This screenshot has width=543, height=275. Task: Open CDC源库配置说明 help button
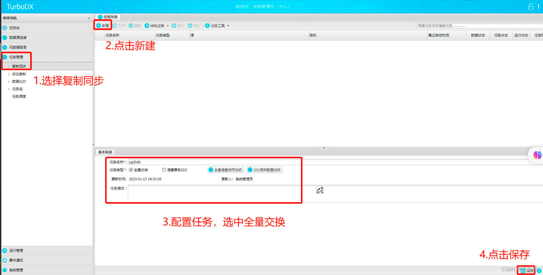point(265,170)
